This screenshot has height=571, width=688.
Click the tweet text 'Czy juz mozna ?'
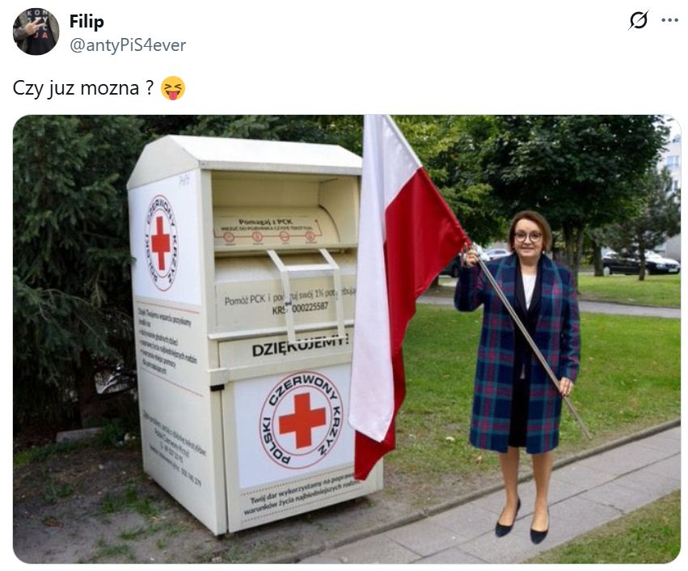(x=83, y=88)
